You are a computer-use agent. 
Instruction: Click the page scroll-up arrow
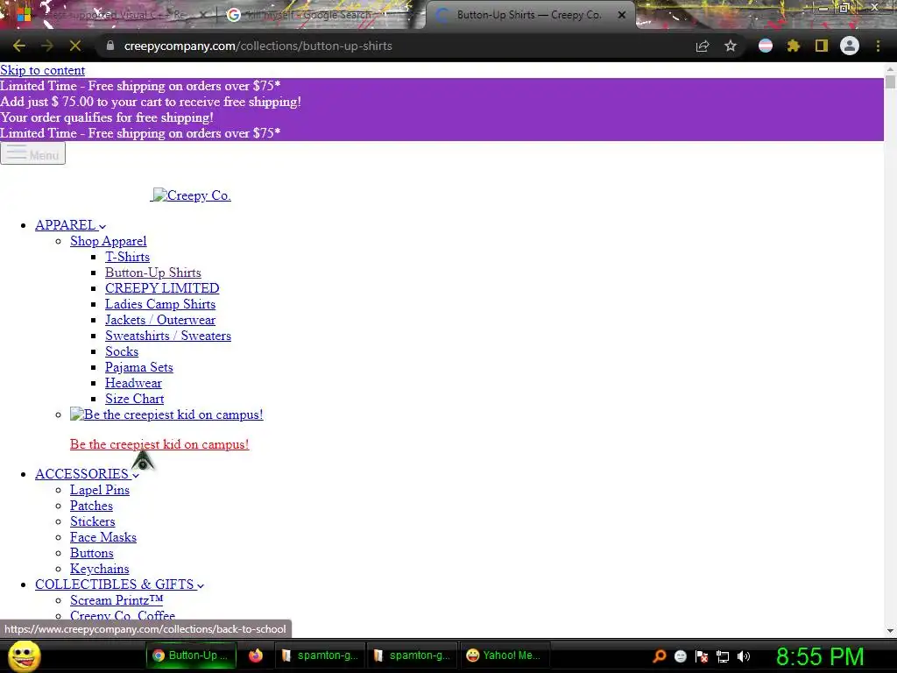coord(890,68)
